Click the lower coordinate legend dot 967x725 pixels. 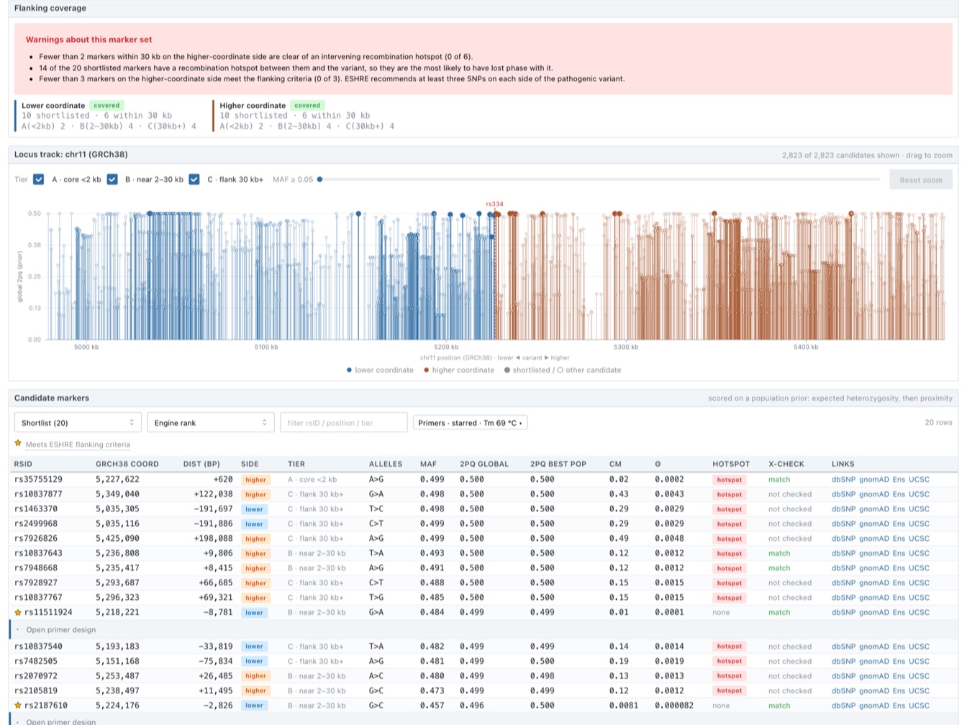tap(349, 370)
